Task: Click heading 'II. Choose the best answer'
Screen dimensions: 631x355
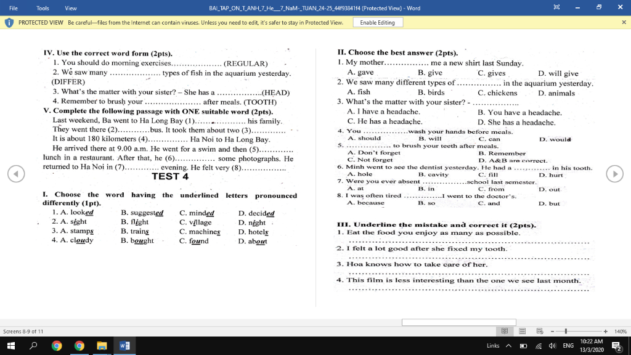Action: pyautogui.click(x=397, y=53)
